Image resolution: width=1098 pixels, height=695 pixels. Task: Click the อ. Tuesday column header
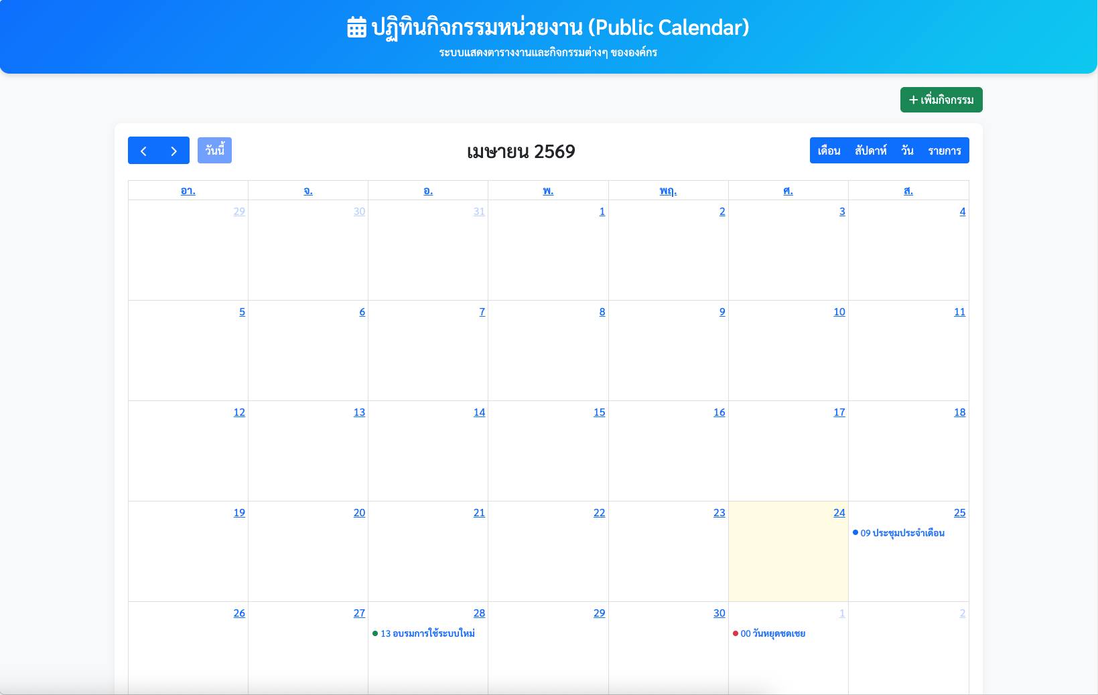click(428, 191)
